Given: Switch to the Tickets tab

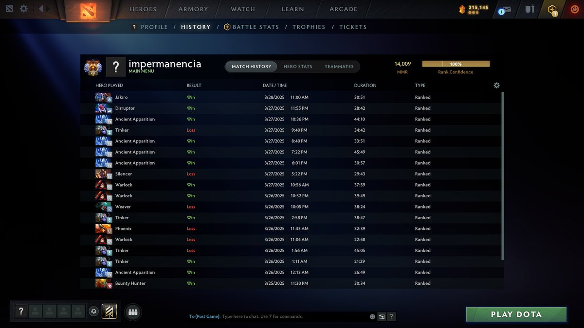Looking at the screenshot, I should (353, 27).
